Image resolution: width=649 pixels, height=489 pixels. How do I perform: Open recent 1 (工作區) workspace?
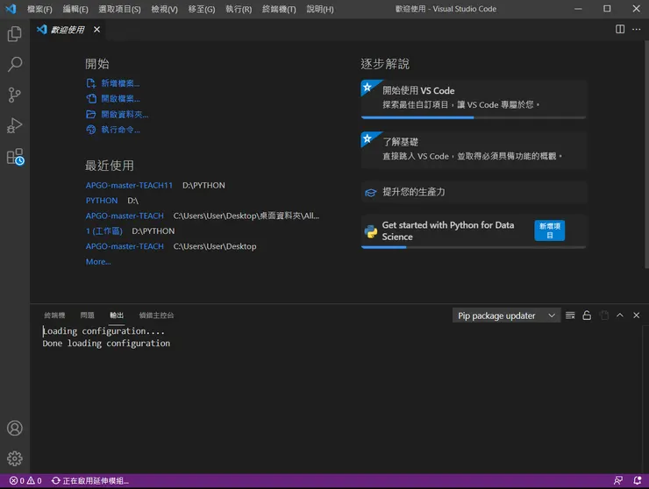103,230
